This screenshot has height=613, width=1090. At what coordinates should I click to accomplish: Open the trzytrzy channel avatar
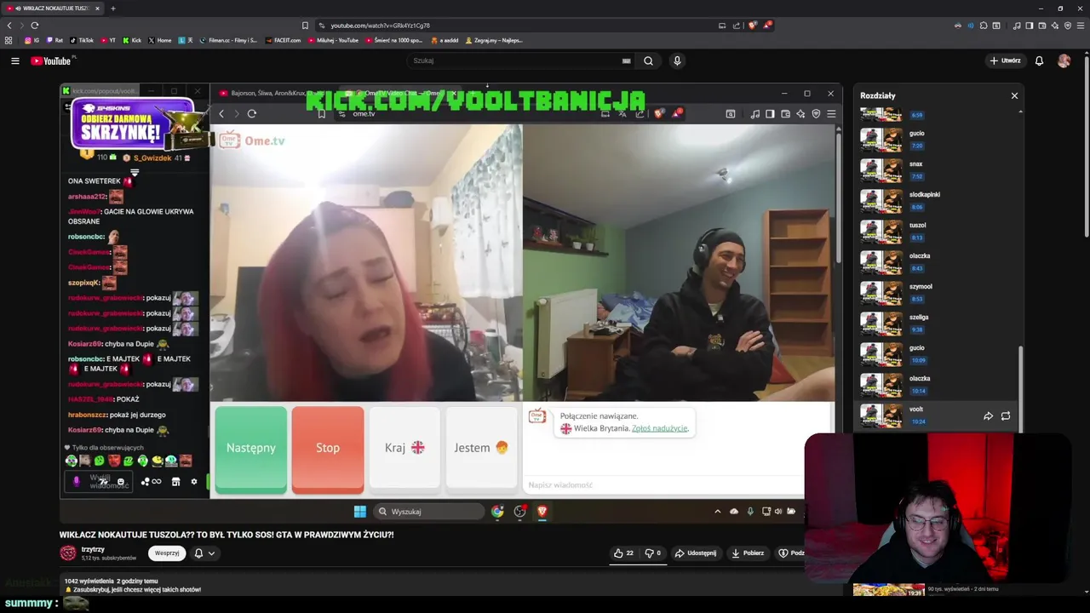coord(68,553)
